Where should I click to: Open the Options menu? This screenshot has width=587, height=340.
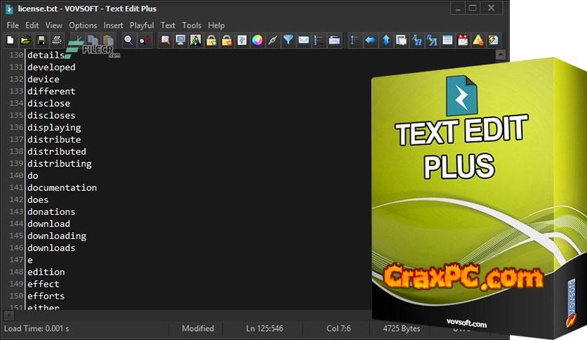click(83, 25)
